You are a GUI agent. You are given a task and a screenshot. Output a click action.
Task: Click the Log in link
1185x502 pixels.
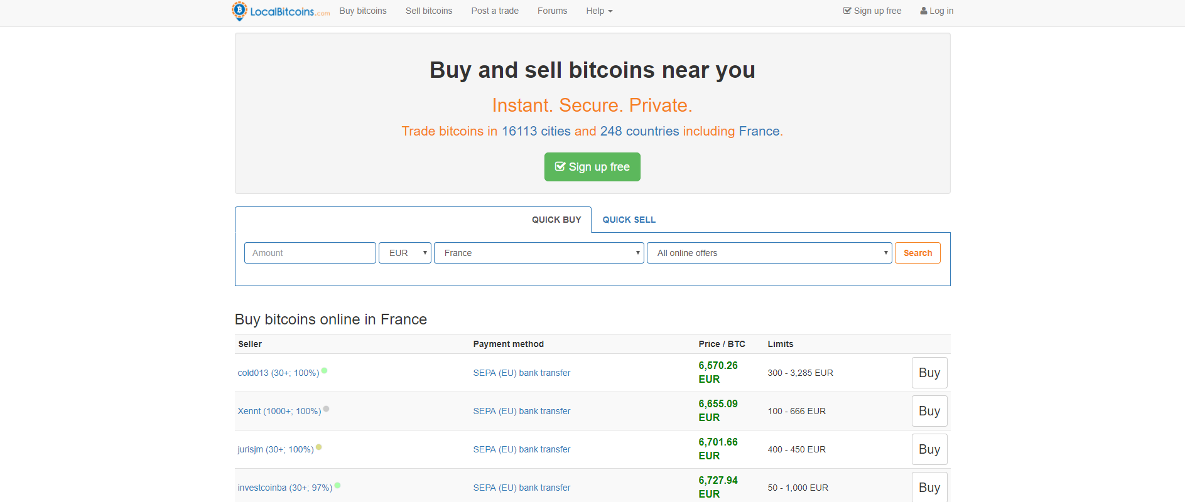tap(936, 11)
